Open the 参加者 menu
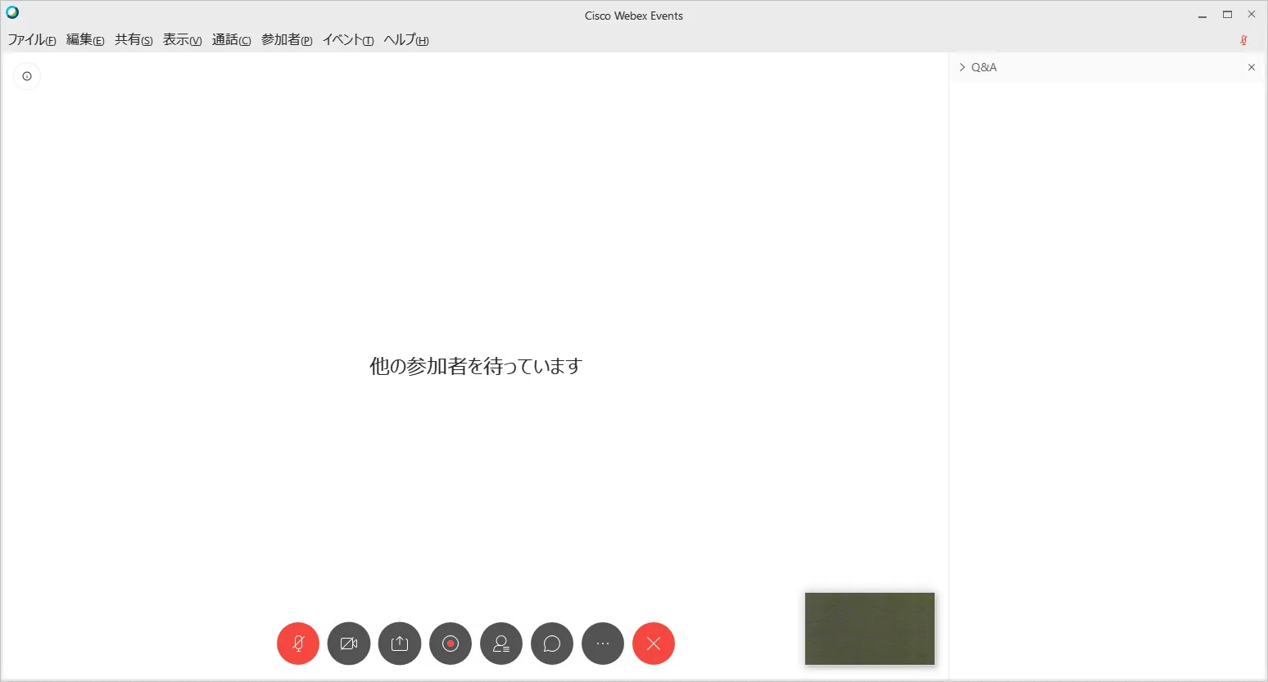Screen dimensions: 1268x682 [x=287, y=40]
